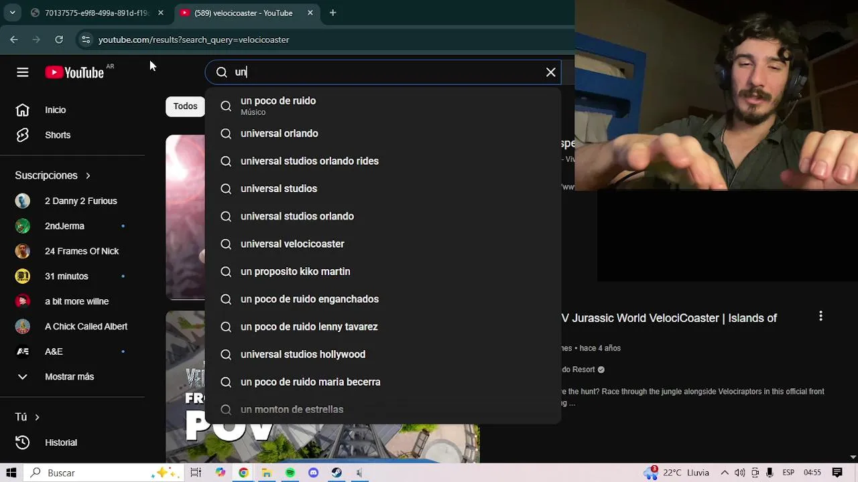
Task: Open video options three-dot menu
Action: [x=820, y=316]
